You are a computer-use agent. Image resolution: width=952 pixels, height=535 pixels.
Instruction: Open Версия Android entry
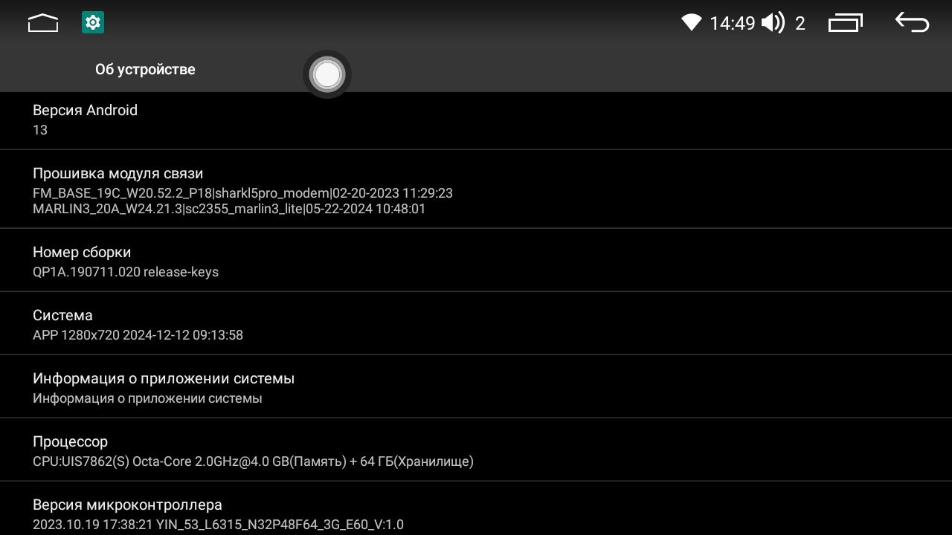[476, 120]
